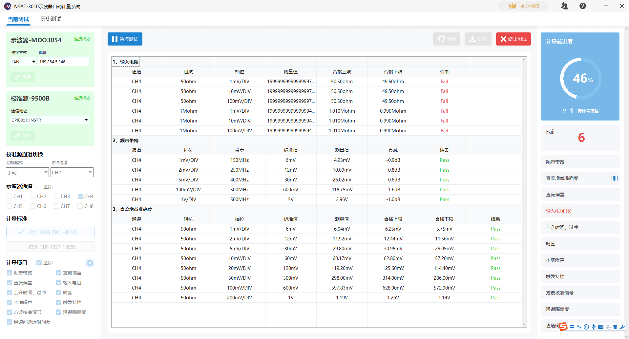Select the 当前测试 tab
Viewport: 629px width, 339px height.
18,19
